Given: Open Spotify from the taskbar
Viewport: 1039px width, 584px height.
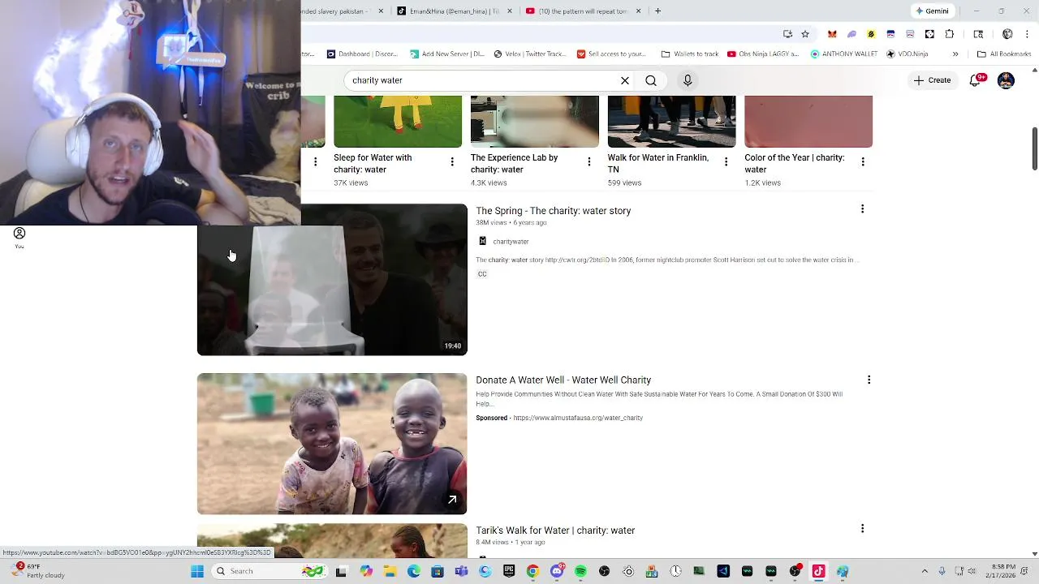Looking at the screenshot, I should pyautogui.click(x=580, y=571).
